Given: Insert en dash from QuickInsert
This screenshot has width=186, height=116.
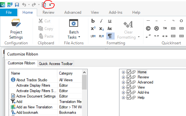Looking at the screenshot, I should click(157, 21).
